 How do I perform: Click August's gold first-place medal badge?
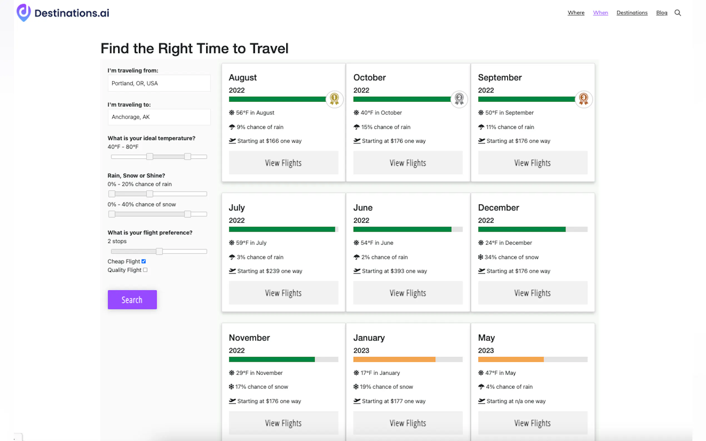(x=334, y=99)
